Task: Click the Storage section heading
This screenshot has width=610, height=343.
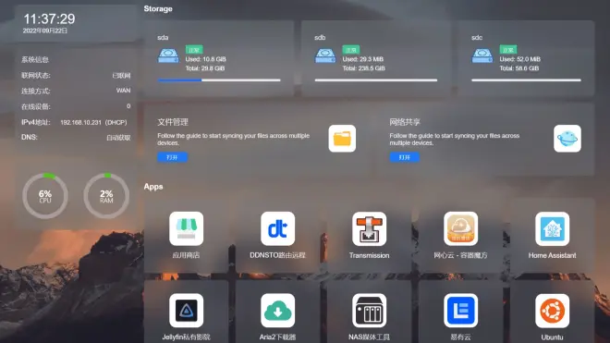Action: click(x=158, y=8)
